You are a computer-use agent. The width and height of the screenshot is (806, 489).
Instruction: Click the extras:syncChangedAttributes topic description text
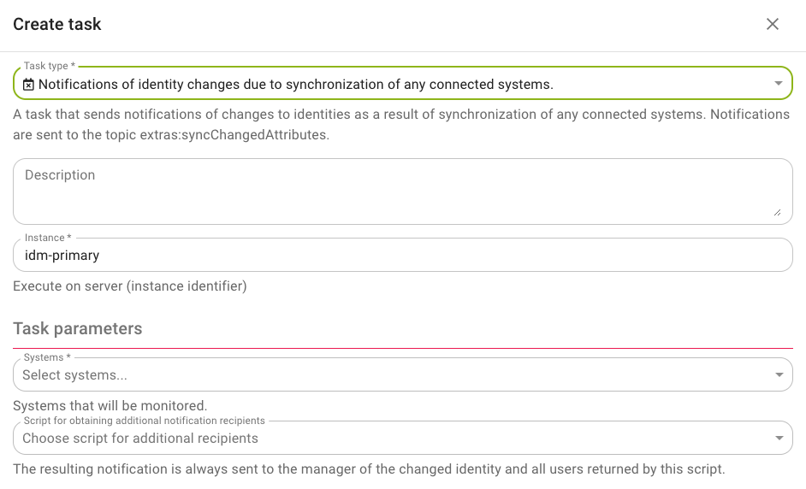point(401,124)
